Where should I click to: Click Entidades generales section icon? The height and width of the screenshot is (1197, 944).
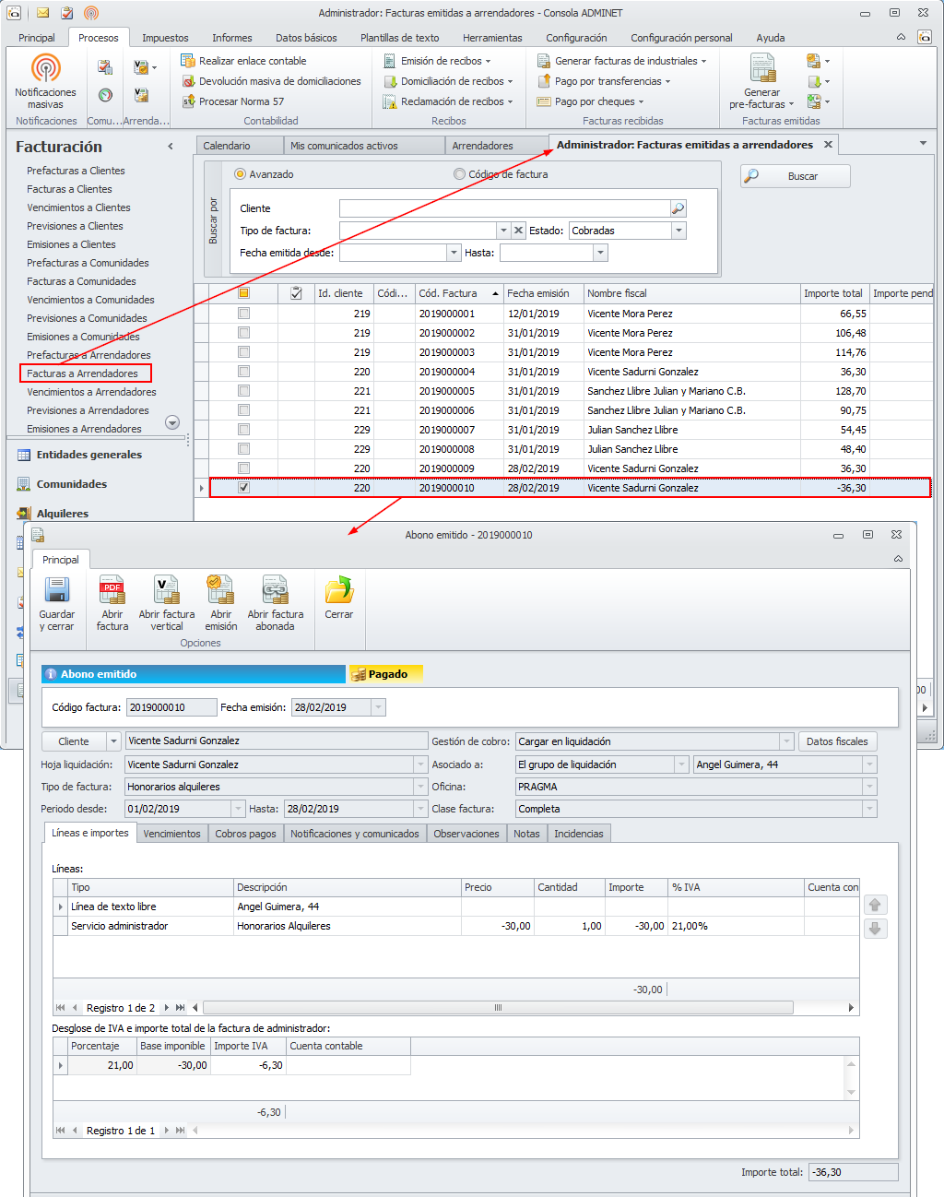24,455
